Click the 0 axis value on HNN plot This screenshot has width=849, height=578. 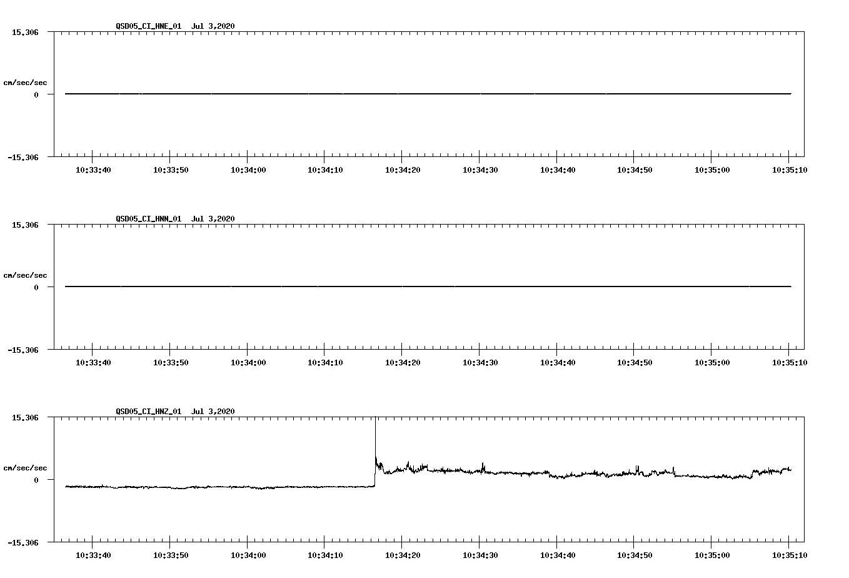coord(36,287)
